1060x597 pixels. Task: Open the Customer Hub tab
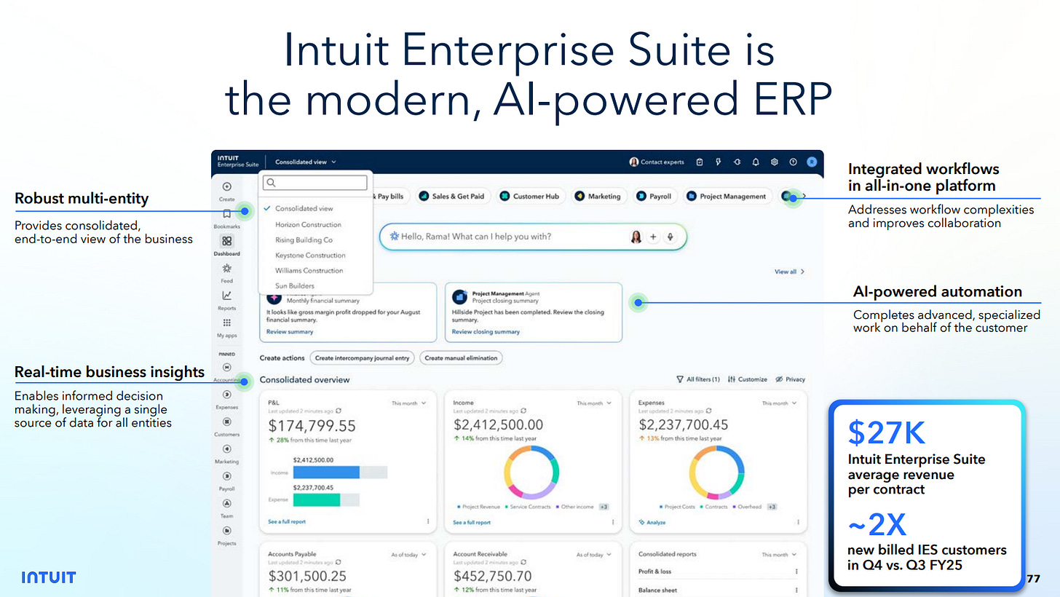[530, 196]
